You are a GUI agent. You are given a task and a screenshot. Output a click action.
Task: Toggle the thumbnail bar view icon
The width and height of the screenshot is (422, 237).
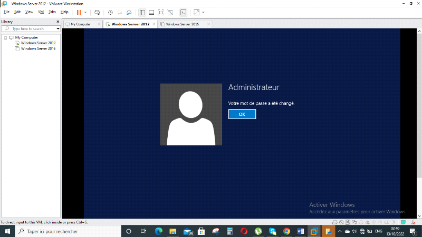coord(151,12)
